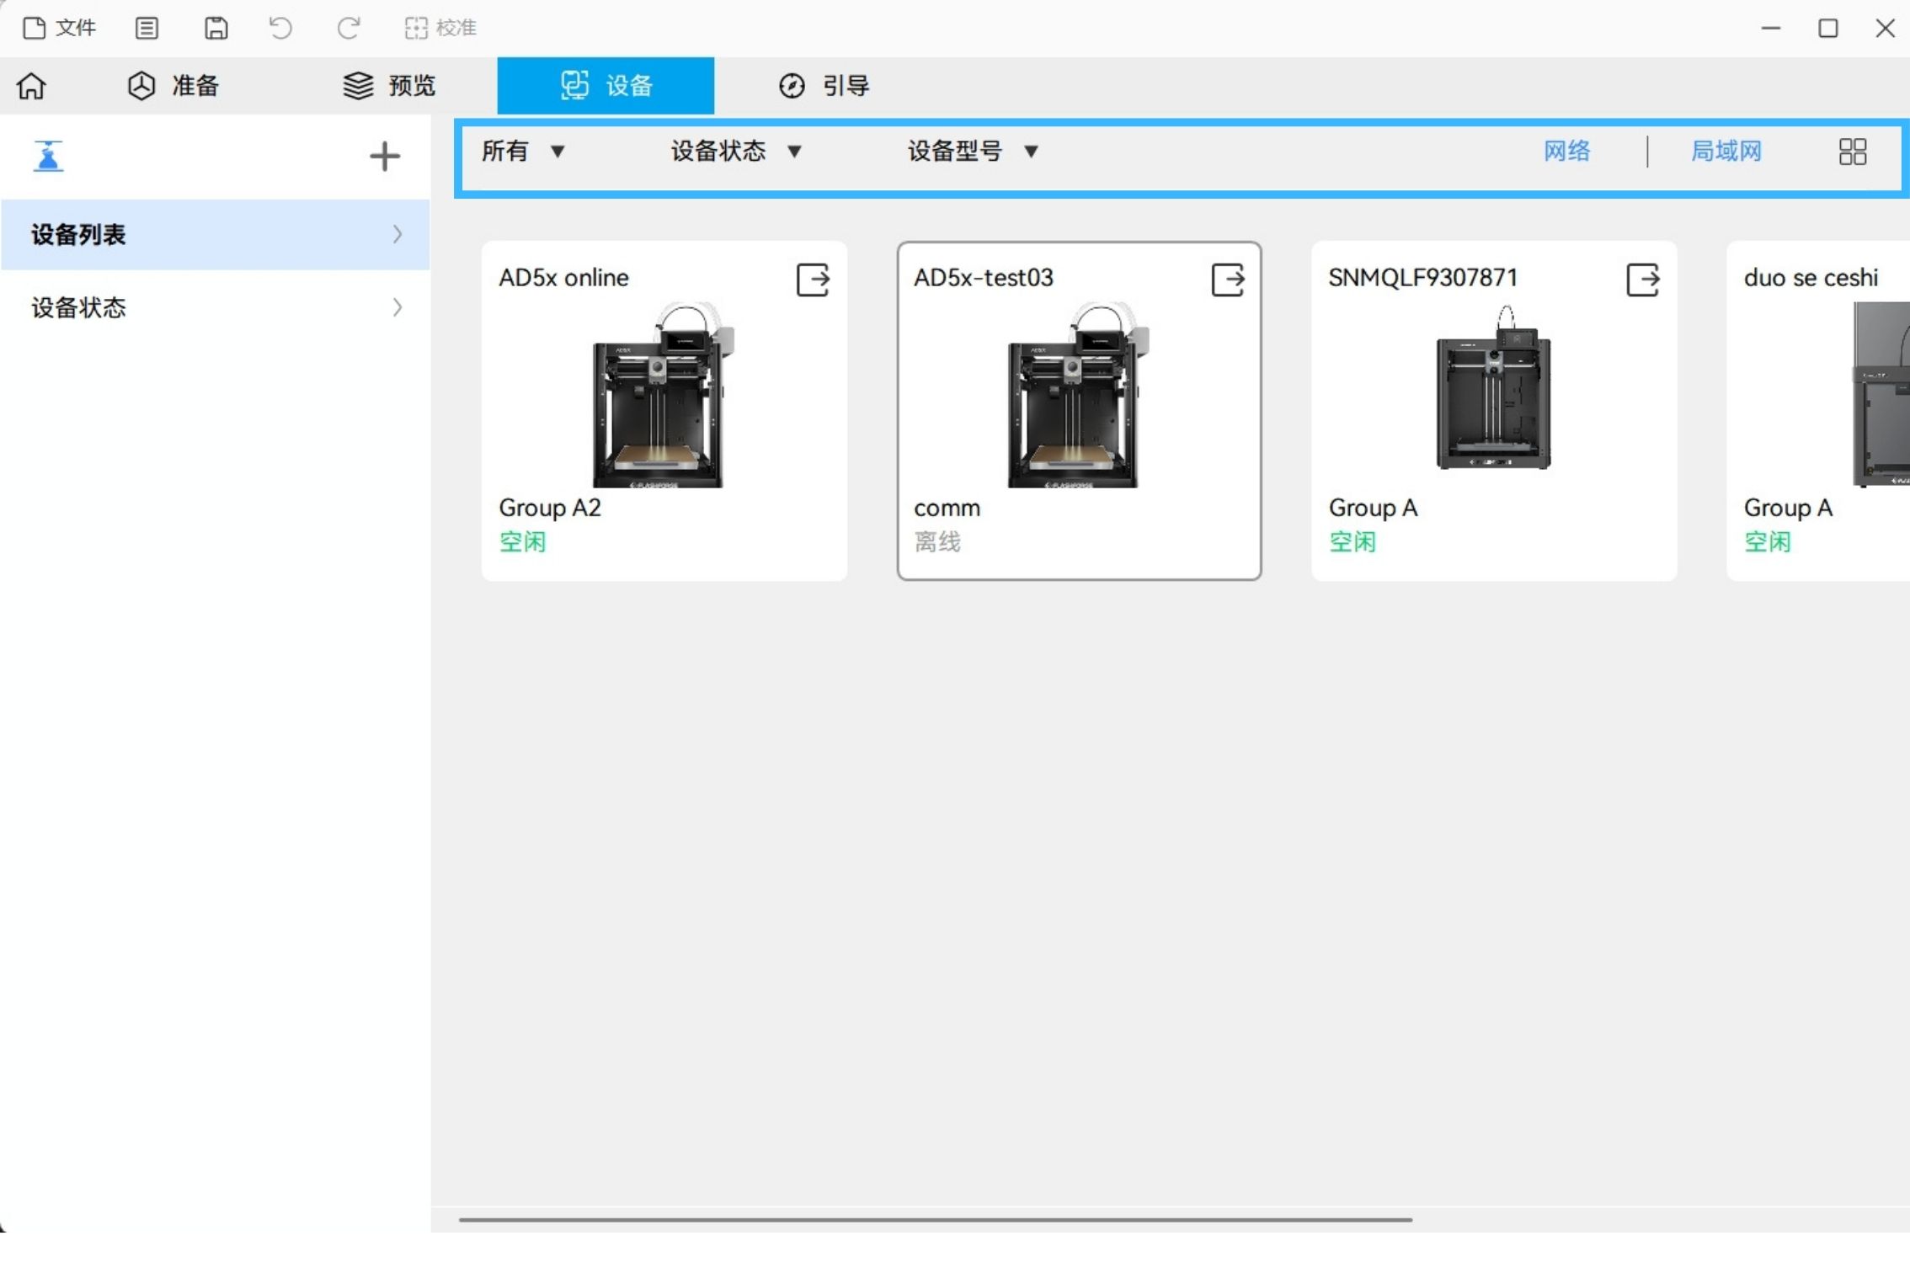Open the 文件 file menu
Image resolution: width=1910 pixels, height=1273 pixels.
[59, 28]
